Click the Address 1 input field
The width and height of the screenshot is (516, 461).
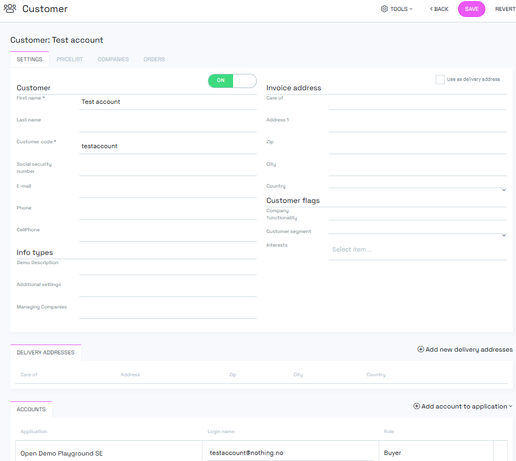pyautogui.click(x=417, y=124)
